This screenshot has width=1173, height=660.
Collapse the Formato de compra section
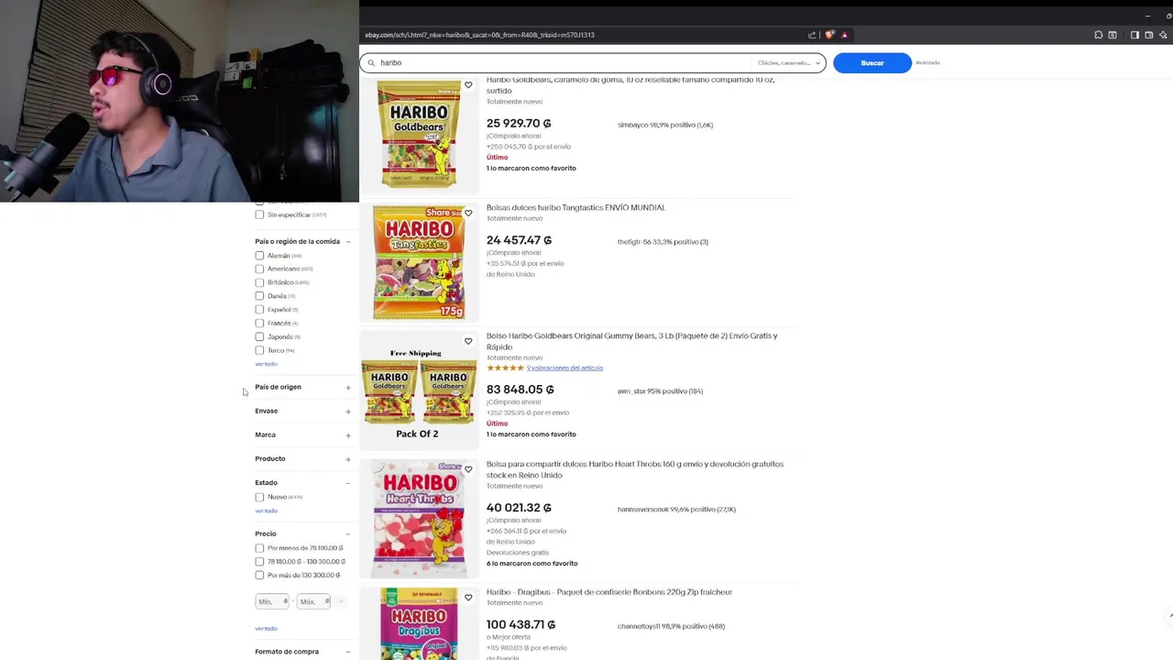pyautogui.click(x=348, y=652)
